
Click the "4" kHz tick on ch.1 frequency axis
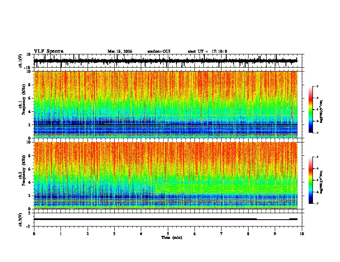click(30, 112)
